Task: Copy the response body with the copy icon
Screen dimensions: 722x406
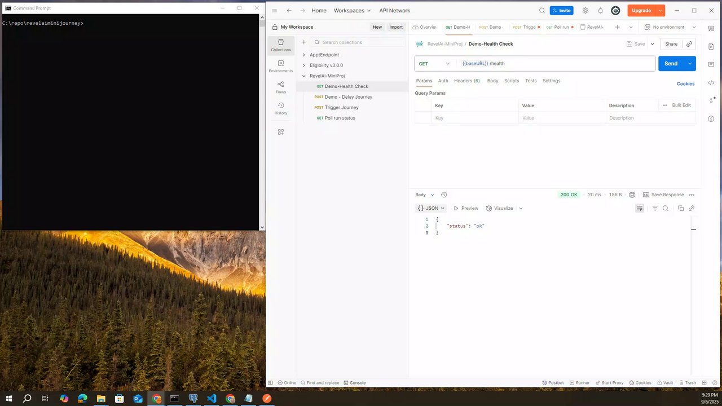Action: pyautogui.click(x=681, y=208)
